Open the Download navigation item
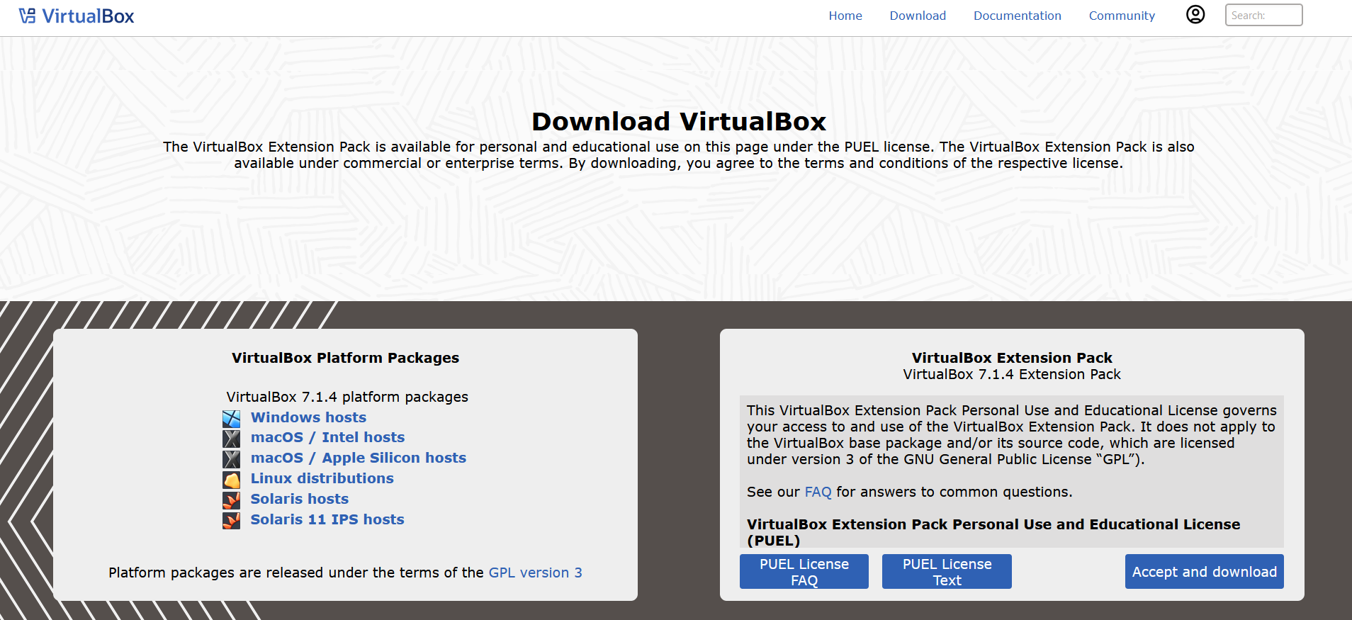Image resolution: width=1352 pixels, height=620 pixels. (918, 16)
